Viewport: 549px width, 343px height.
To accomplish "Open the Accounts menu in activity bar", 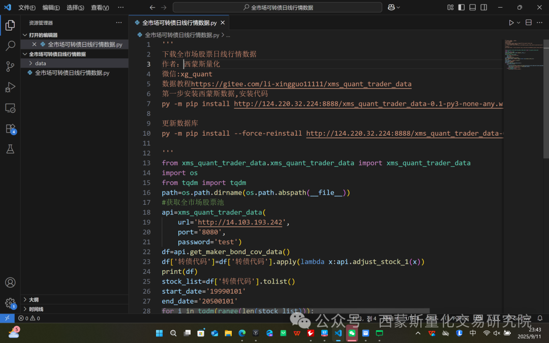I will click(x=10, y=283).
